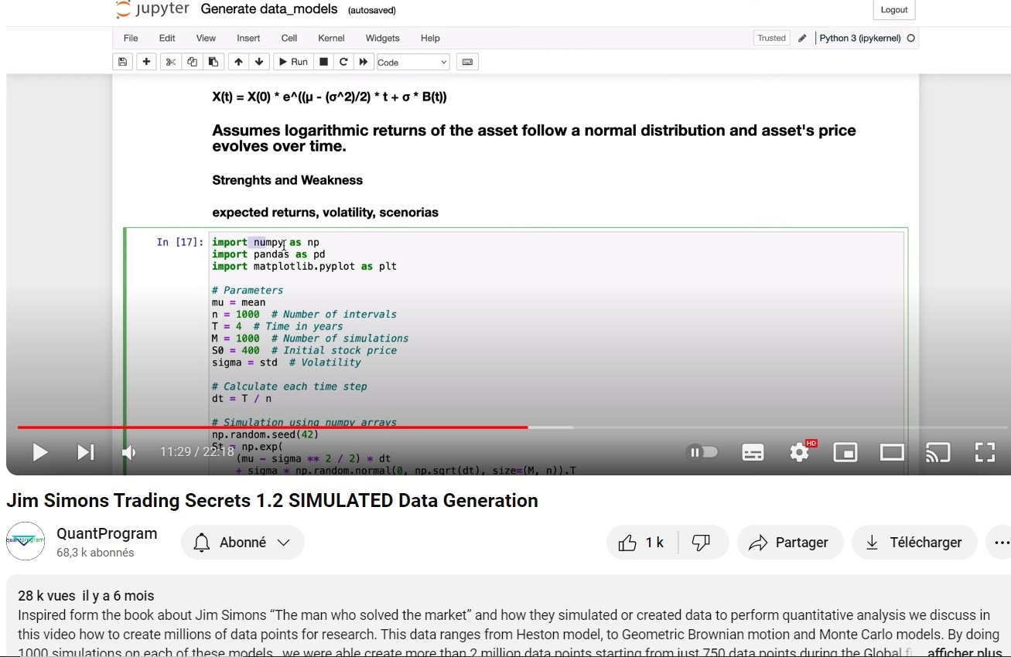Toggle subtitles on the video

(x=753, y=452)
